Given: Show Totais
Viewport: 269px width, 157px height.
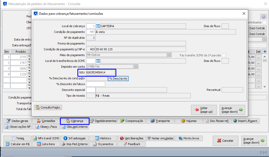Looking at the screenshot, I should [x=17, y=138].
